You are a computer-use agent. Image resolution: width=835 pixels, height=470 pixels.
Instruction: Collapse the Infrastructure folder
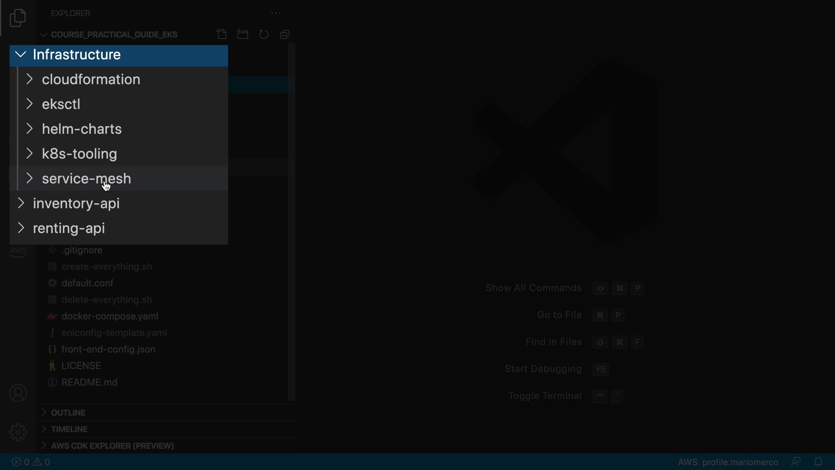(21, 54)
